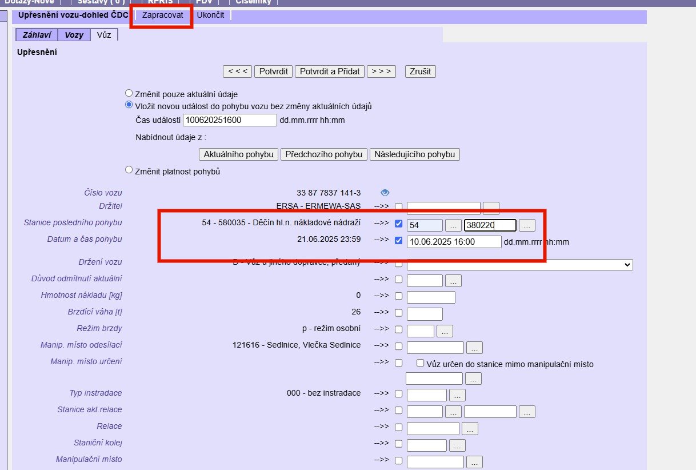Click the Předchozího pohybu button
The width and height of the screenshot is (696, 470).
323,154
